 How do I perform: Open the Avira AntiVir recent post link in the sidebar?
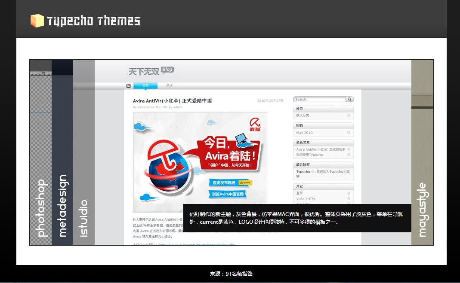tap(321, 149)
